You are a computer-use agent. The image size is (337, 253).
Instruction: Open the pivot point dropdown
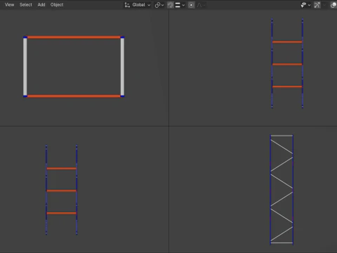159,5
